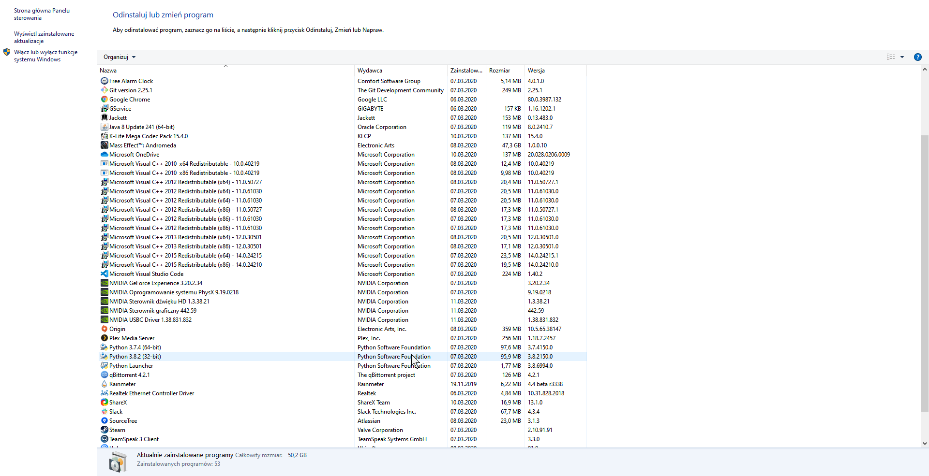Sort programs by Rozmiar column header

tap(499, 71)
